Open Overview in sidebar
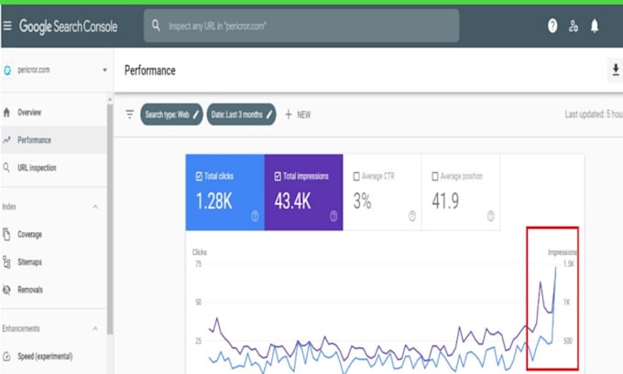Image resolution: width=623 pixels, height=374 pixels. 54,112
